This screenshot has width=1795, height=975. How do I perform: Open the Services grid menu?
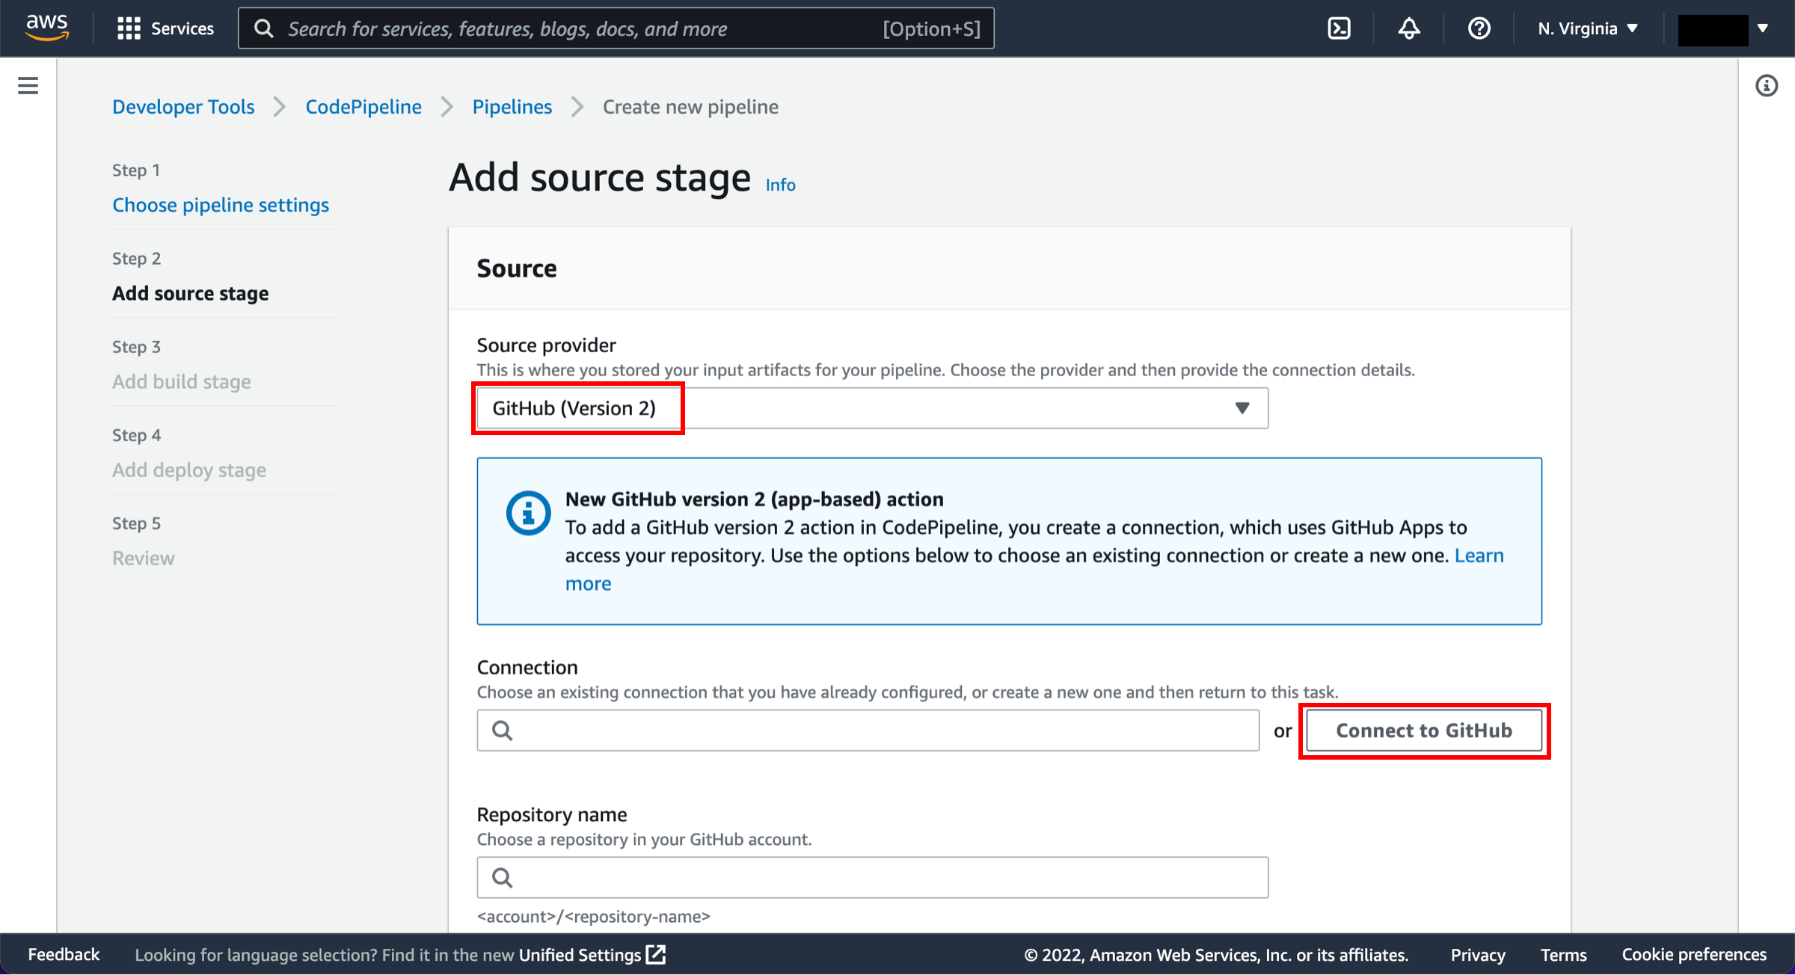point(129,28)
